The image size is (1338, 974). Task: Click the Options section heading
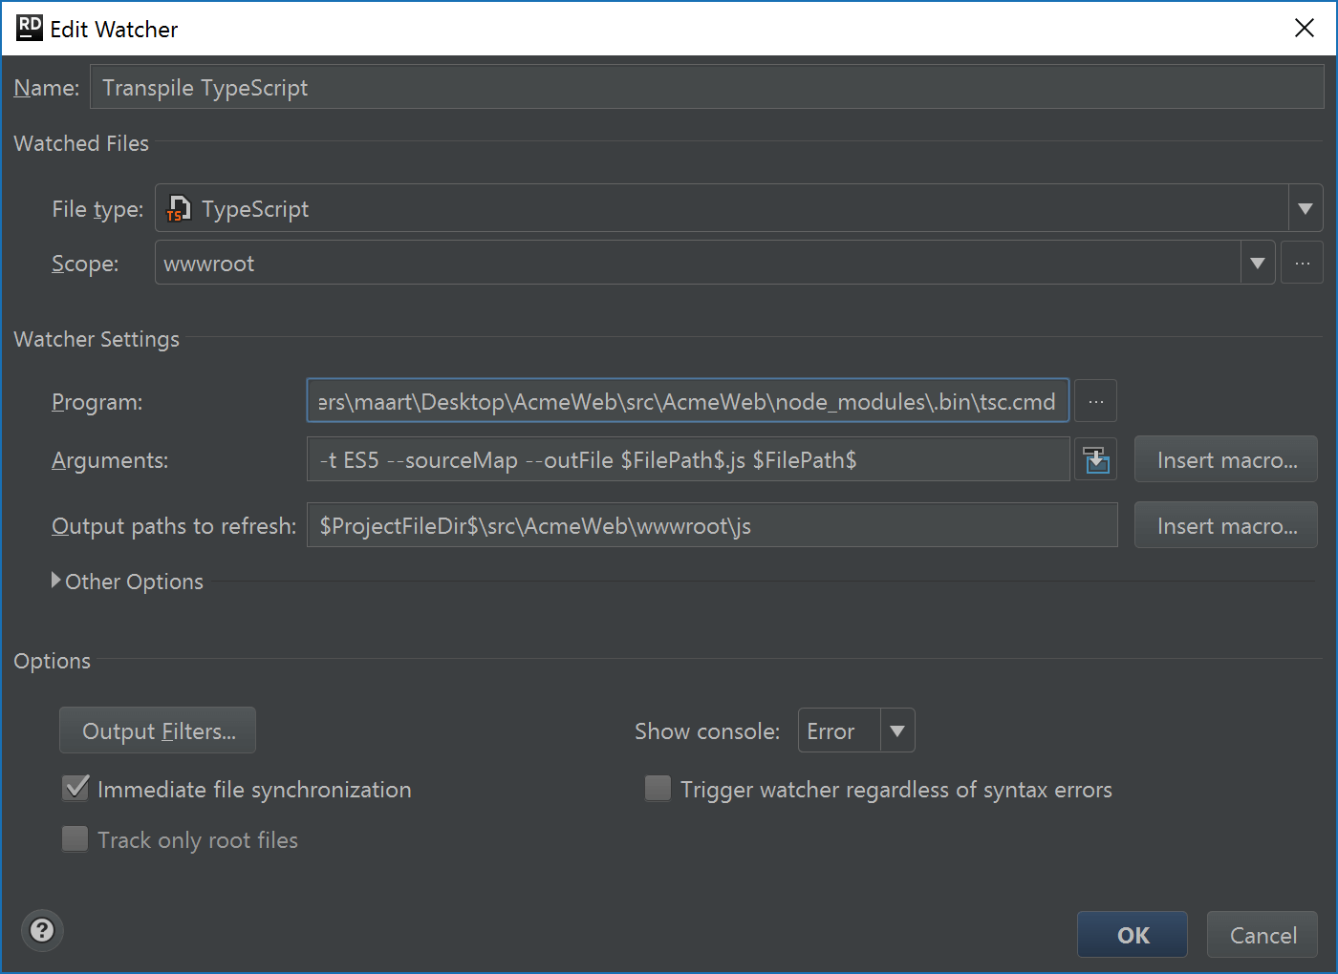pos(52,661)
